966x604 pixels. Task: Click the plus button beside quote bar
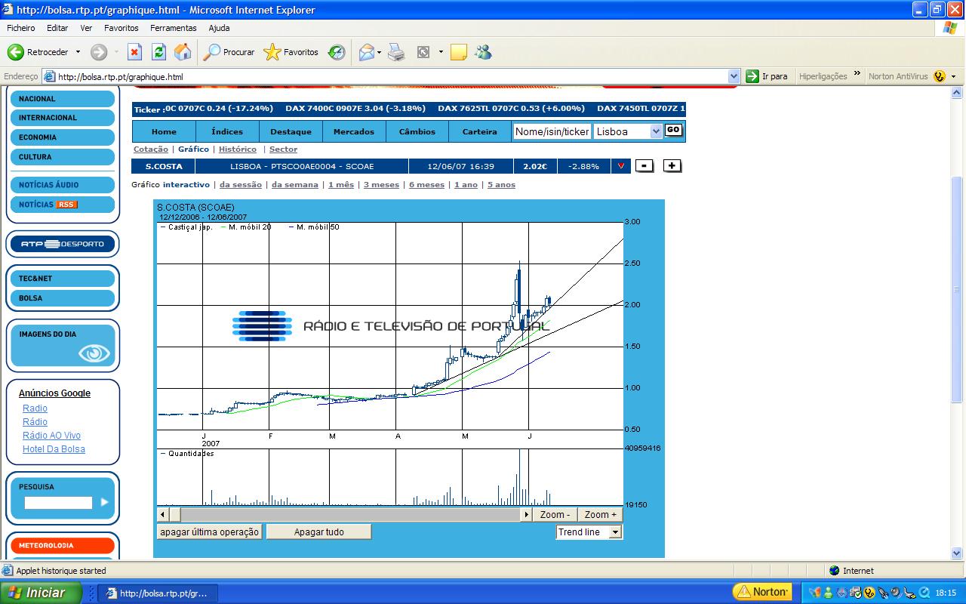pos(672,166)
